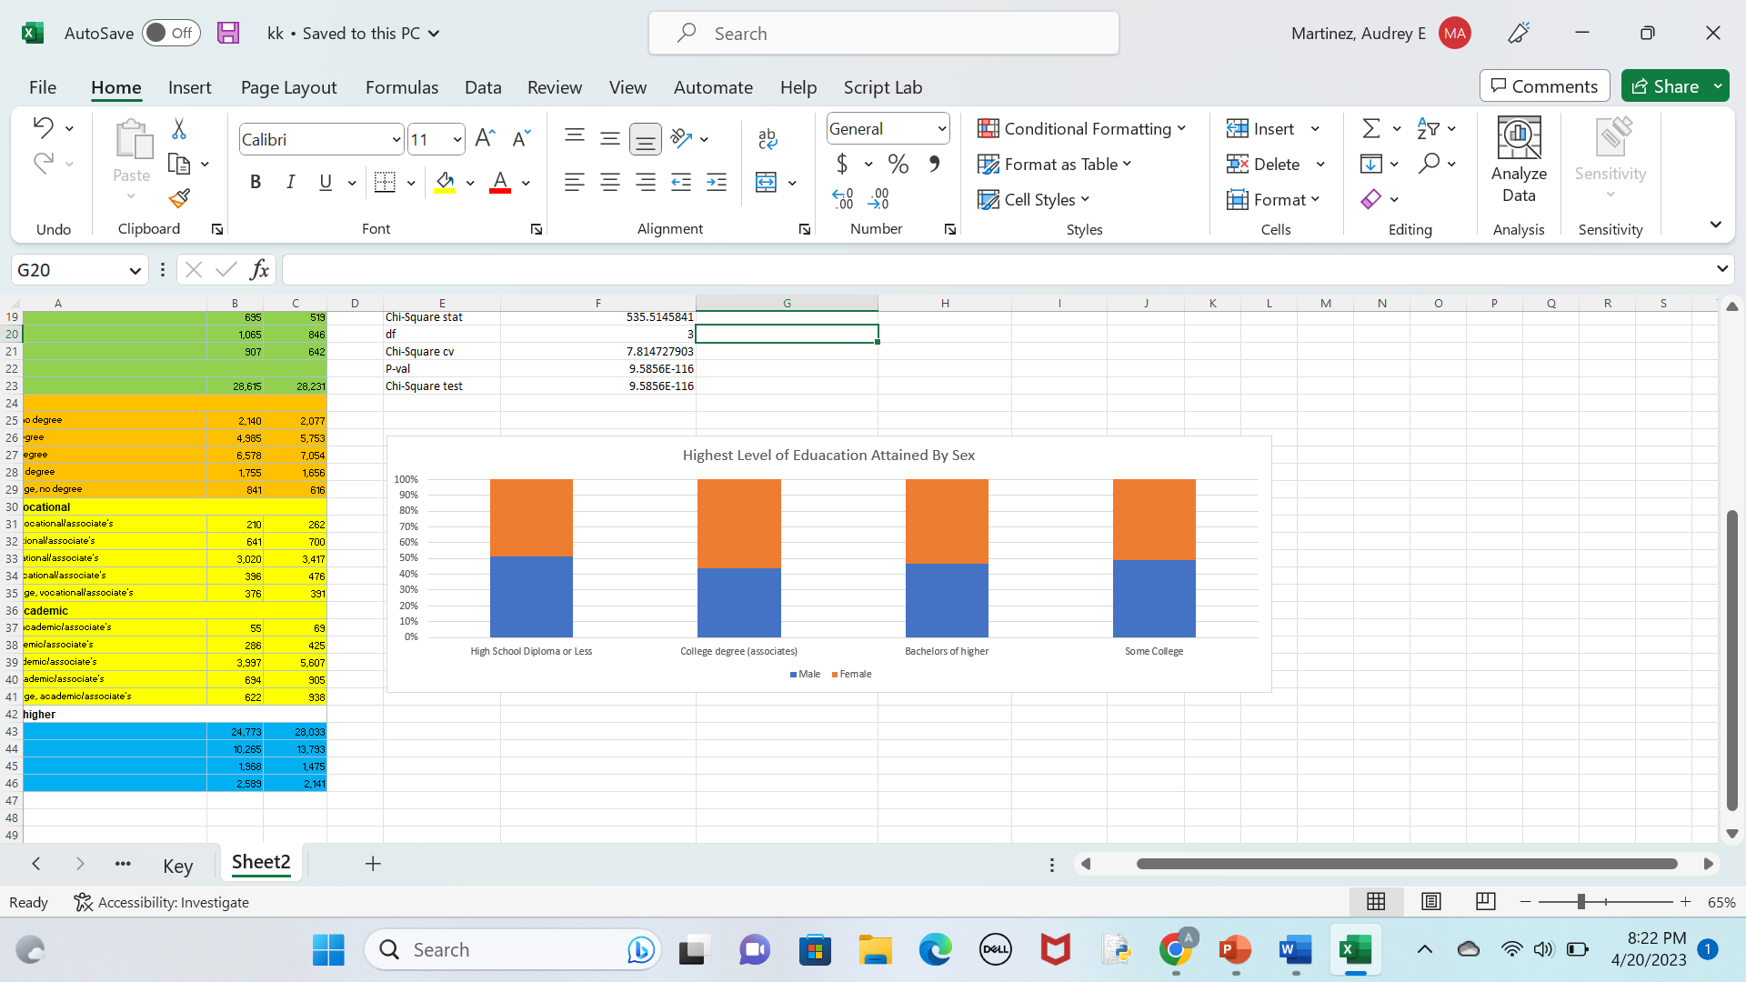This screenshot has width=1746, height=982.
Task: Open the Formulas ribbon tab
Action: [401, 87]
